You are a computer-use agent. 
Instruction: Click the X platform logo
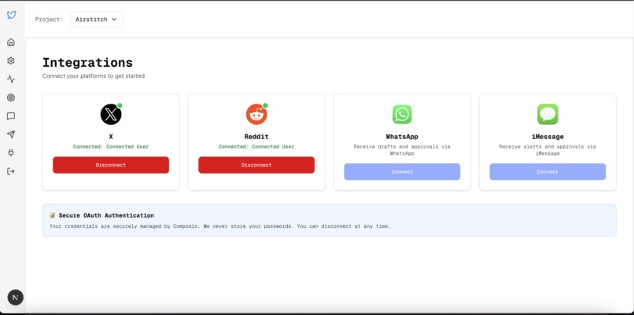click(x=111, y=114)
